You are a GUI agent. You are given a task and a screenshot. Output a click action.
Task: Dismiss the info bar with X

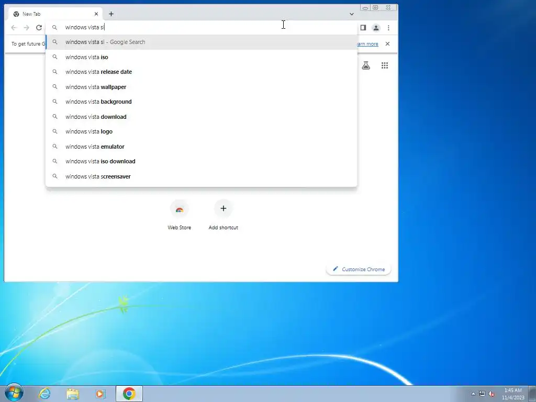click(x=387, y=44)
